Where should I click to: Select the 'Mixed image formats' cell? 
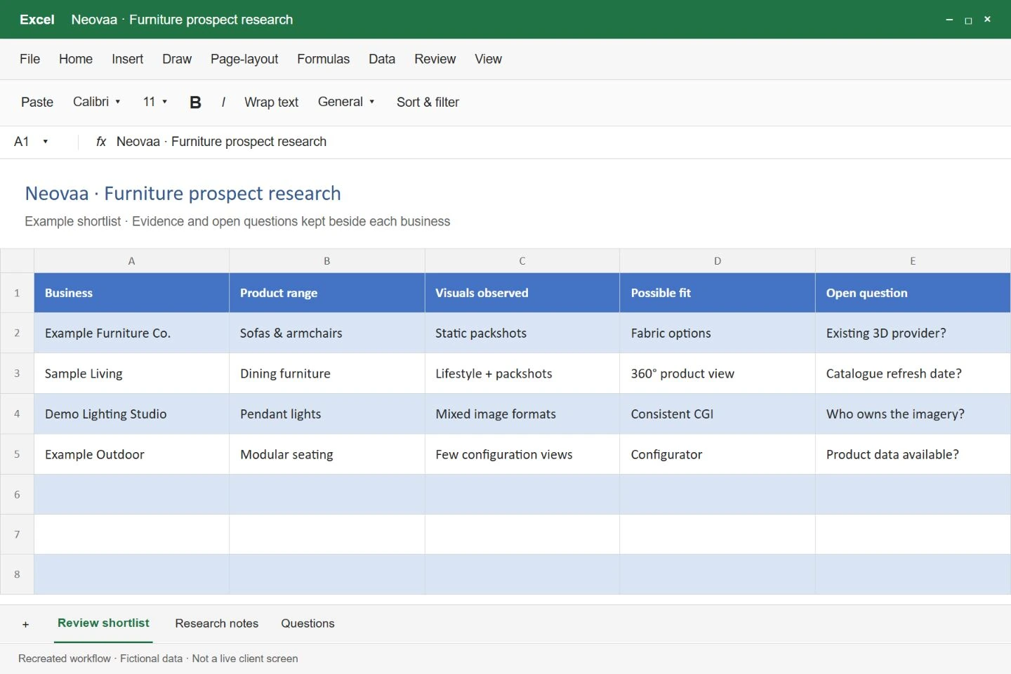522,414
